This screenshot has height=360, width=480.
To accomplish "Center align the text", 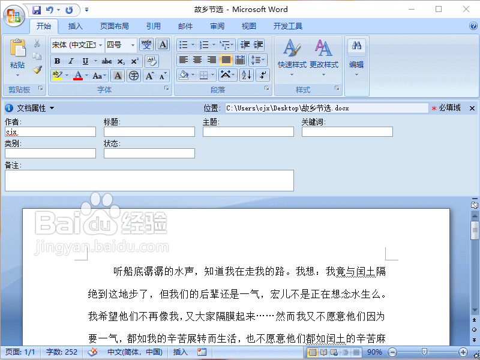I will (x=197, y=59).
